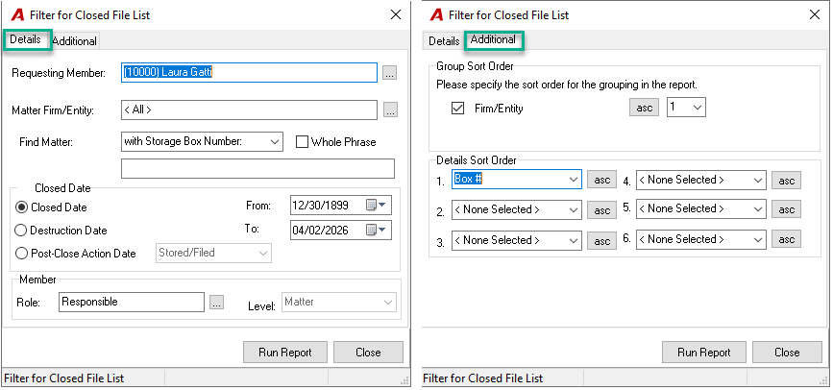Click Close button in right window
The height and width of the screenshot is (390, 833).
coord(787,353)
